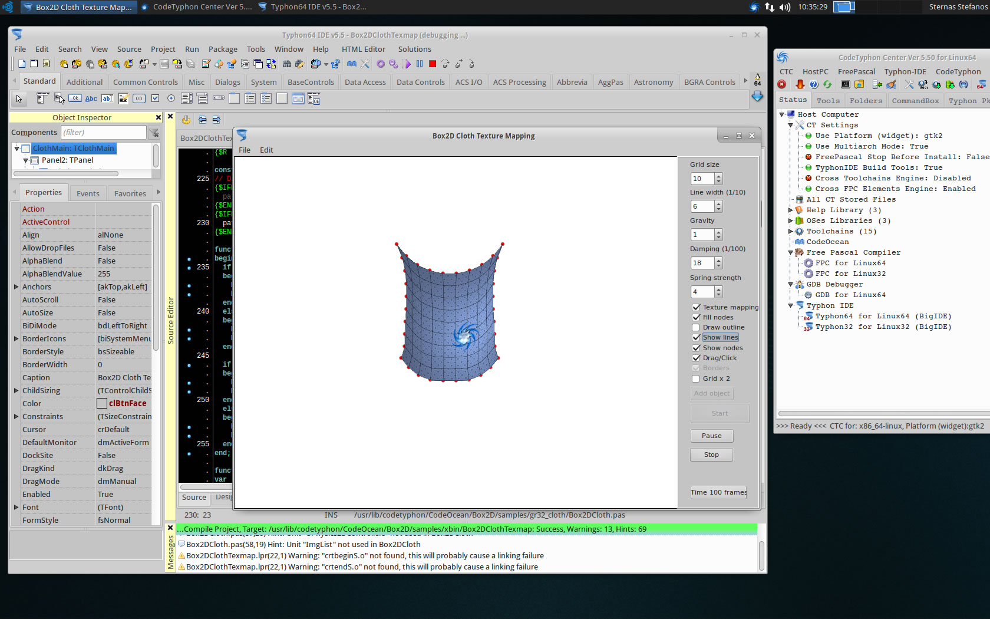Click the Pause debugging icon in IDE toolbar
Image resolution: width=990 pixels, height=619 pixels.
click(420, 64)
